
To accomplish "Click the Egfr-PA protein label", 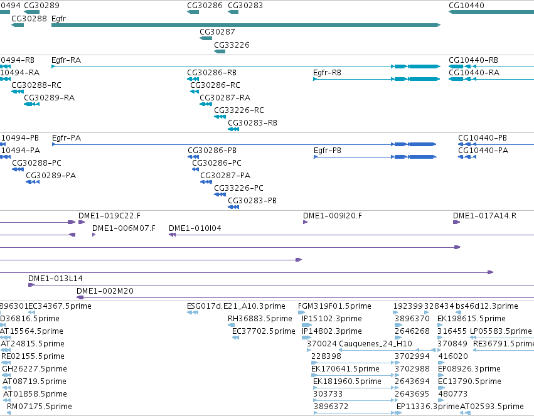I will pos(67,138).
